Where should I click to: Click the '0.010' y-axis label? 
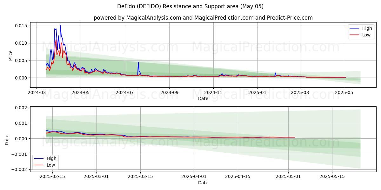[x=22, y=43]
